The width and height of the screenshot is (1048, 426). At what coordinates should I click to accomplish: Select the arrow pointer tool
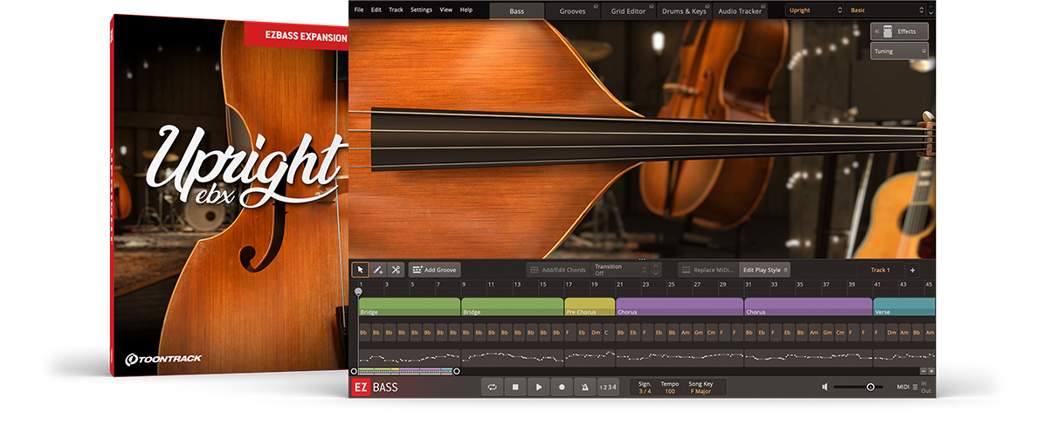coord(360,270)
